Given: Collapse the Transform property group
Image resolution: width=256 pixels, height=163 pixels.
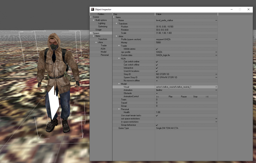Looking at the screenshot, I should click(x=116, y=24).
